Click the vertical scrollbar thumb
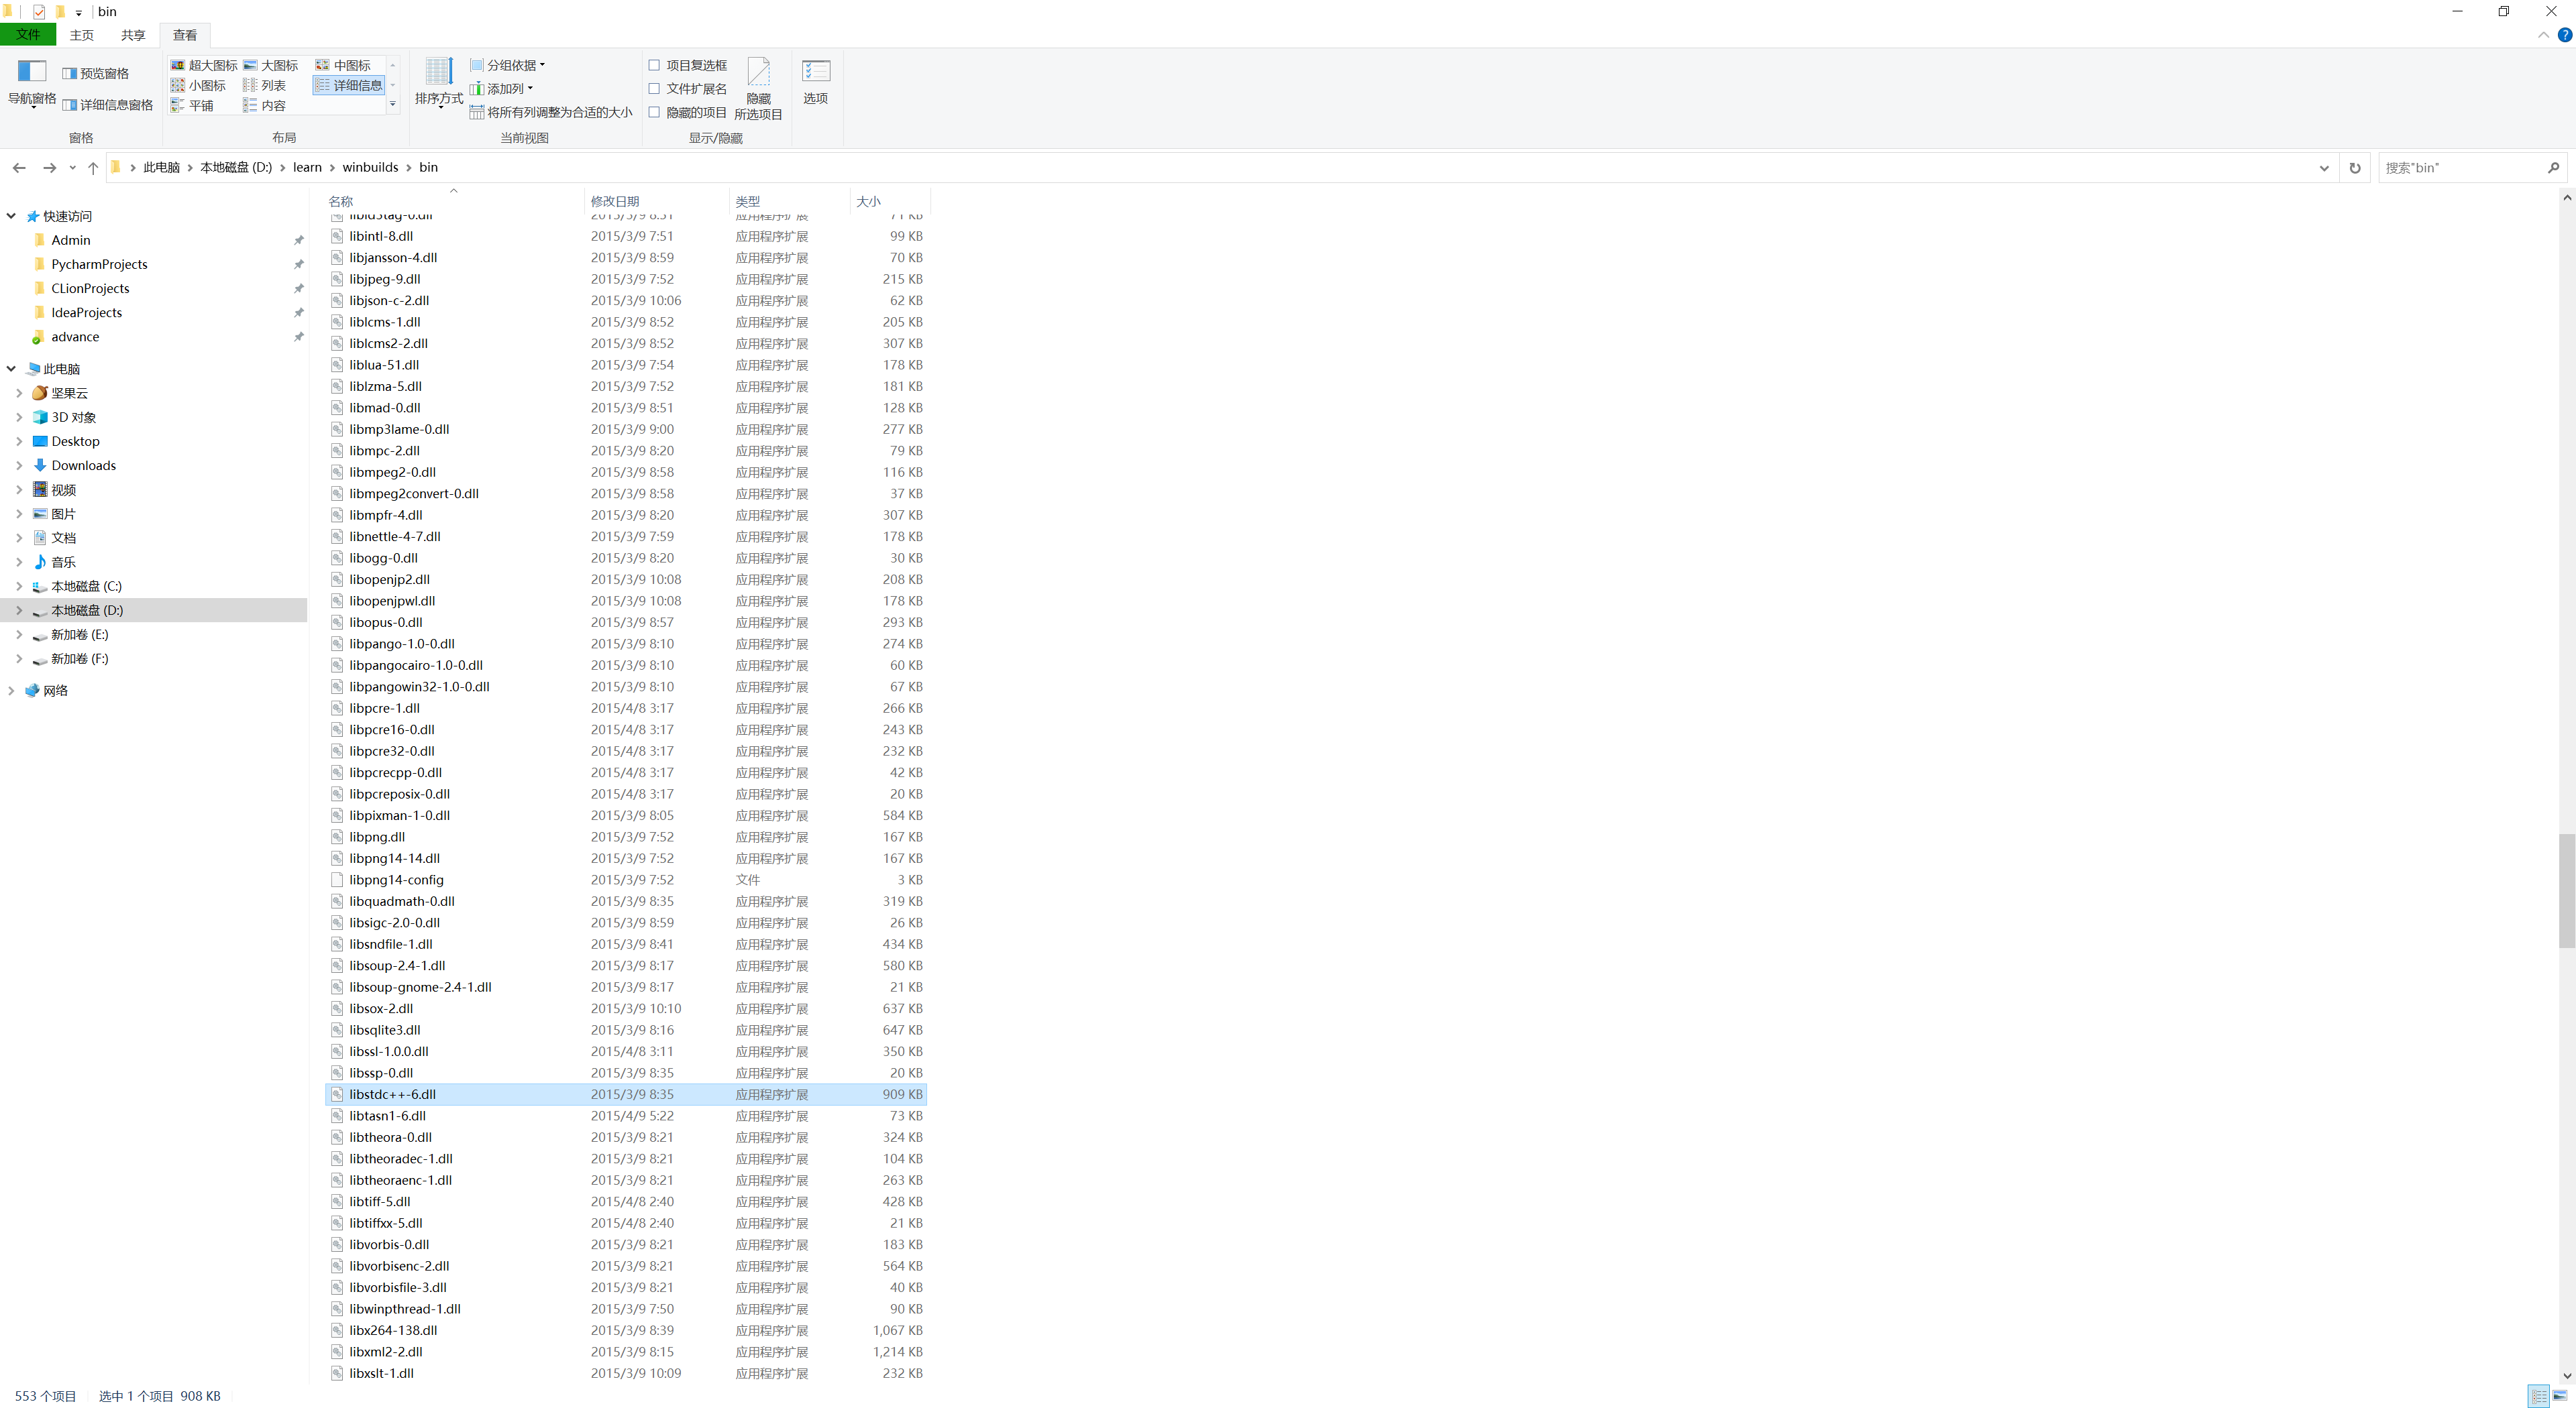 (x=2567, y=890)
